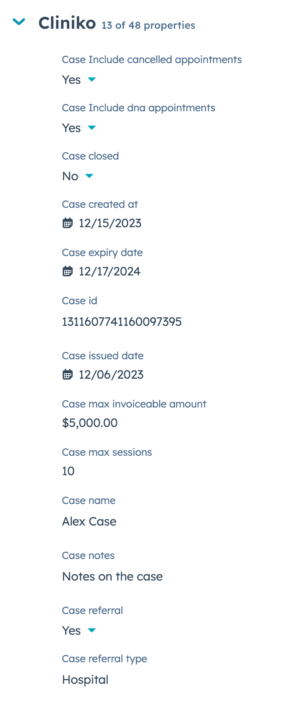Edit the Case created at date 12/15/2023
The image size is (302, 710).
click(x=110, y=223)
